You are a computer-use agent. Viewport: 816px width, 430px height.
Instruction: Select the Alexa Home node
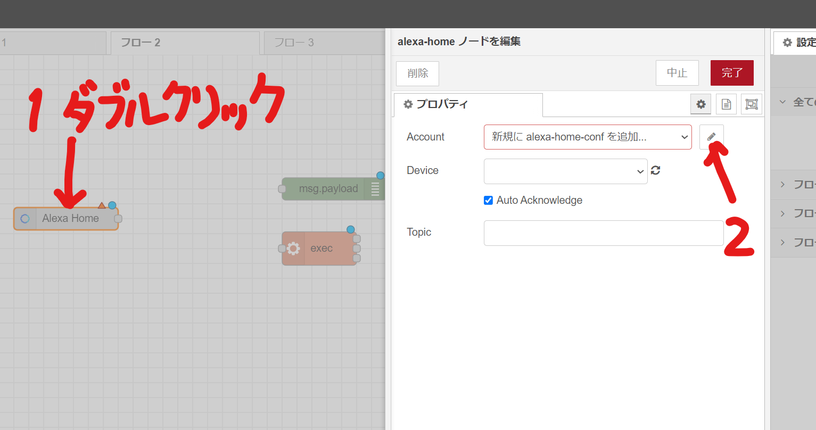click(x=66, y=219)
